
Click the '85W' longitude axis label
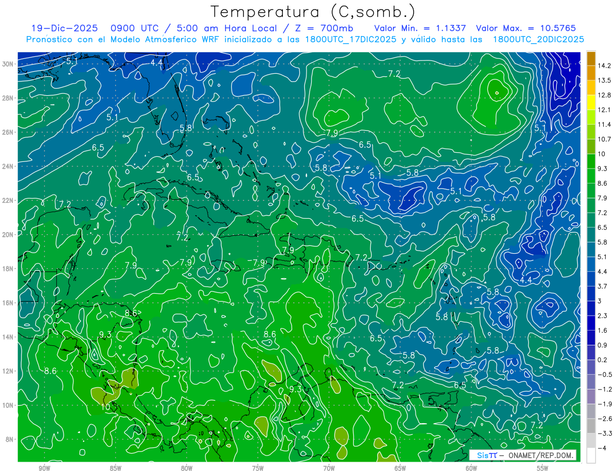[x=115, y=468]
